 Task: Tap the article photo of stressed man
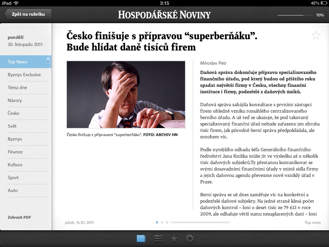[126, 95]
